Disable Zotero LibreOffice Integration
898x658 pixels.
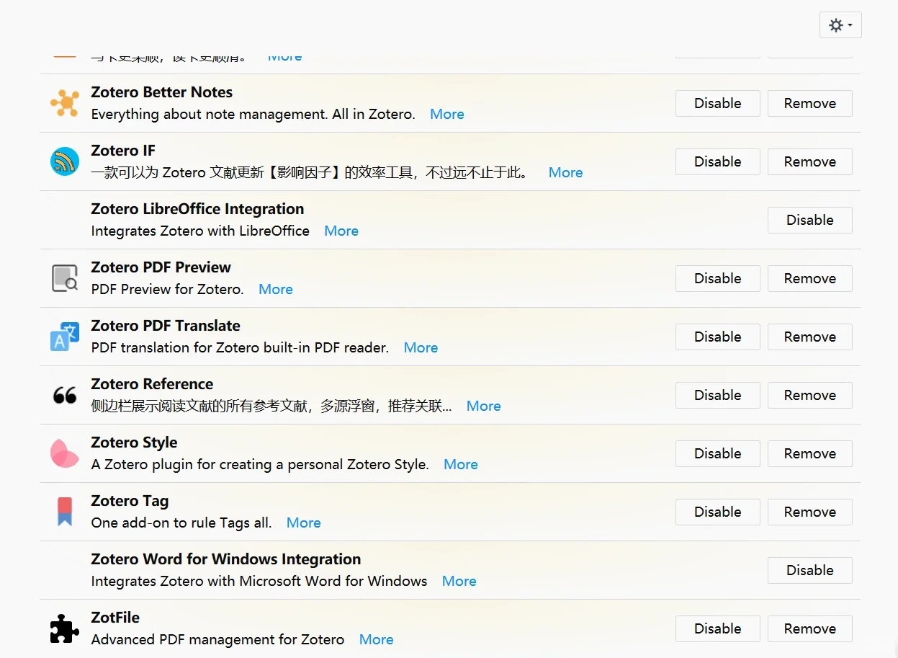point(810,220)
